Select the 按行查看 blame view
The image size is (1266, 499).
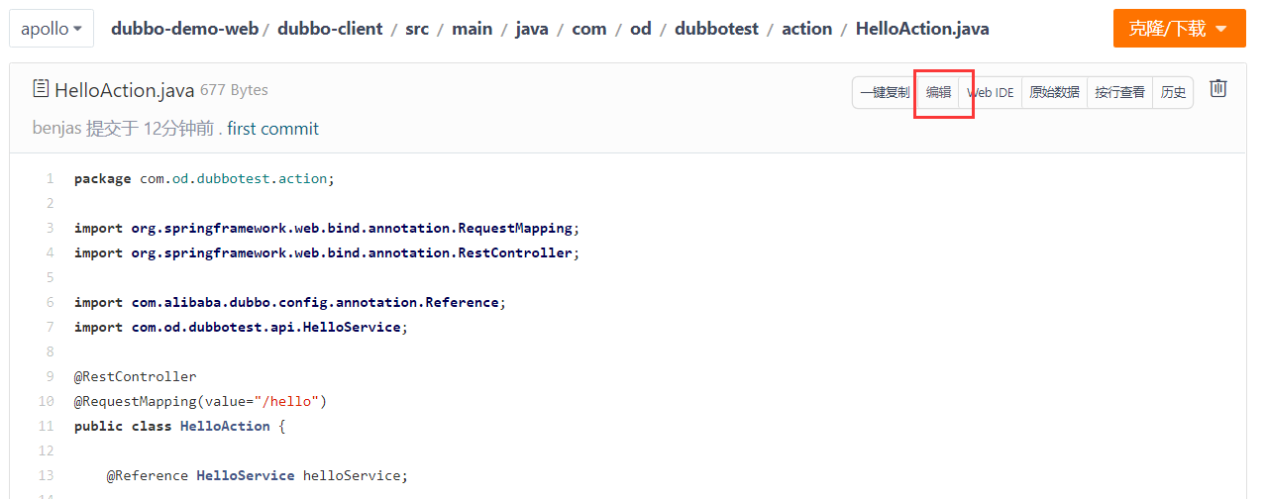pos(1119,92)
